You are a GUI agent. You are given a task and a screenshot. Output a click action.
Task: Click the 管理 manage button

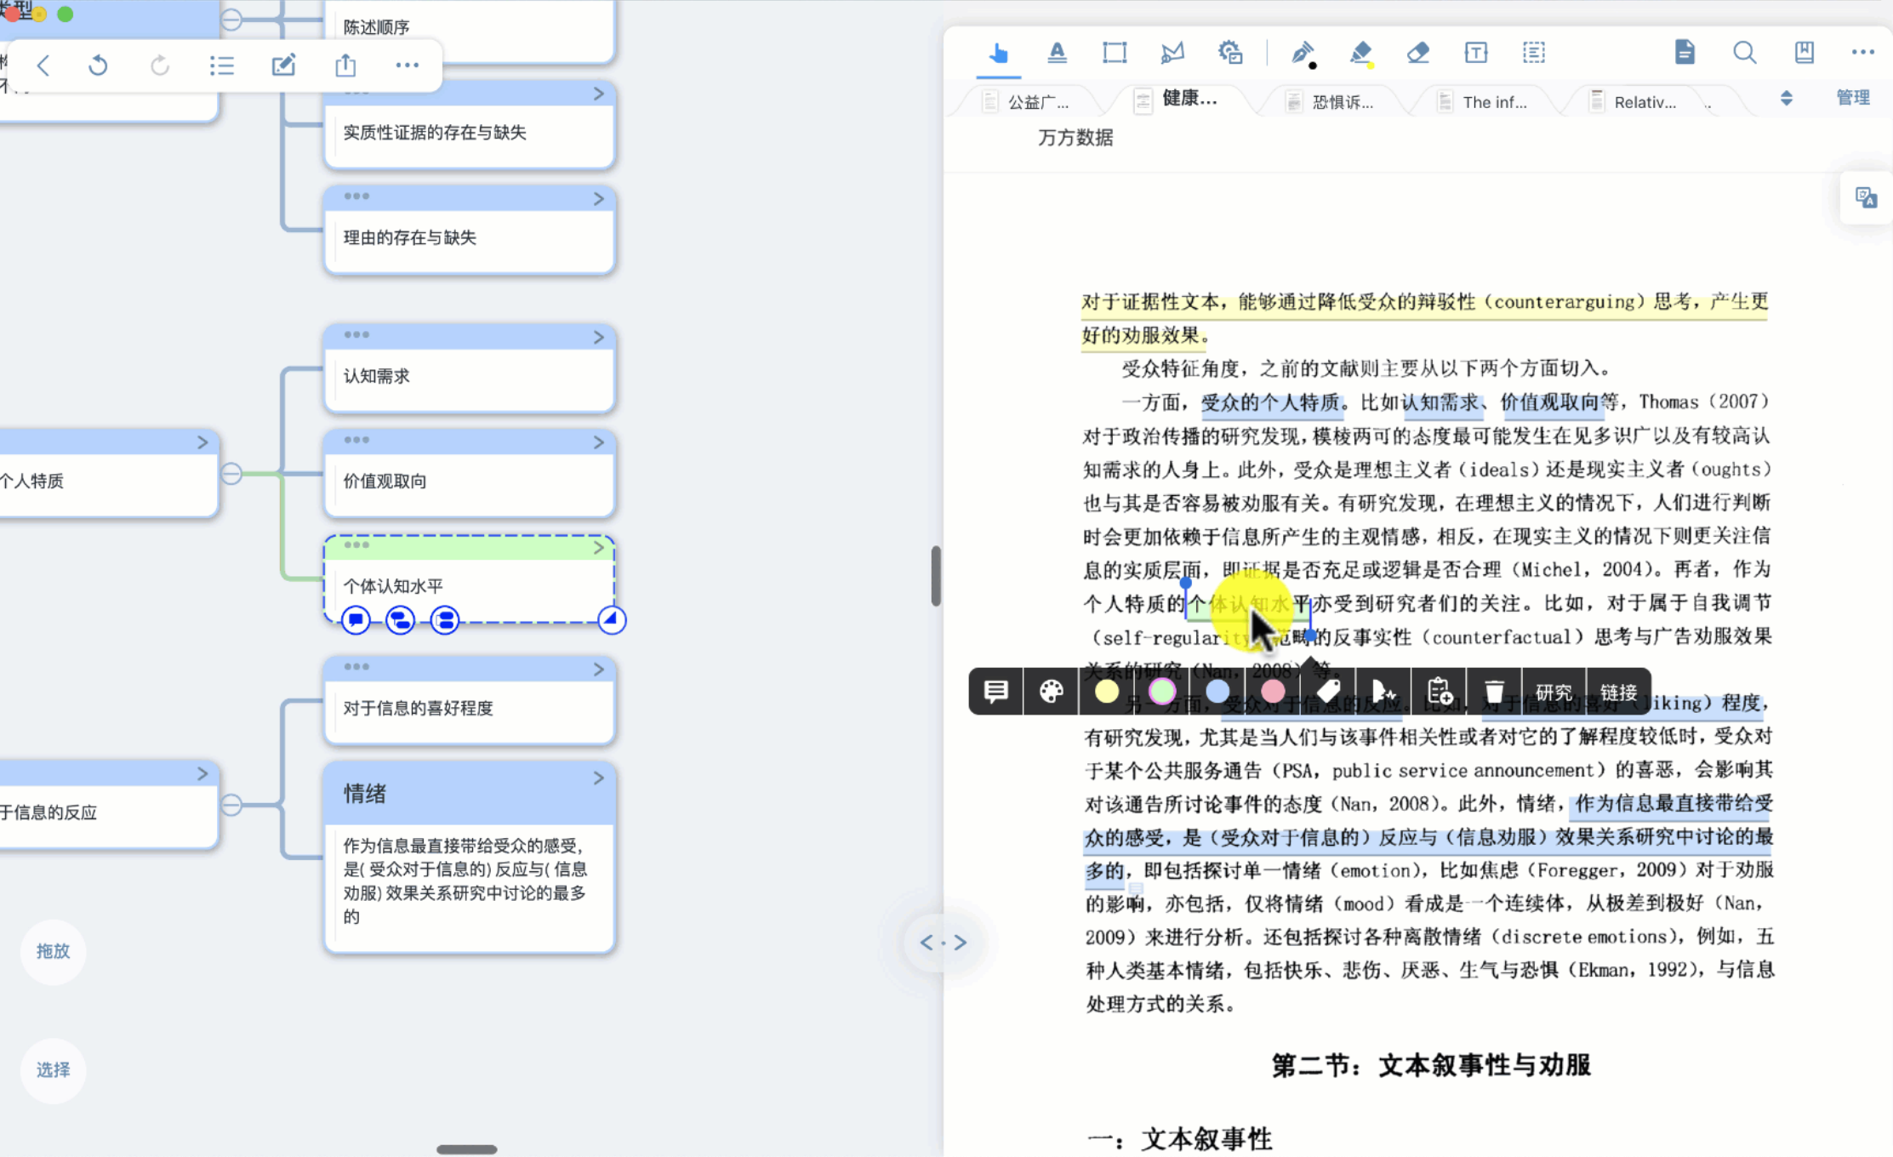pos(1852,98)
